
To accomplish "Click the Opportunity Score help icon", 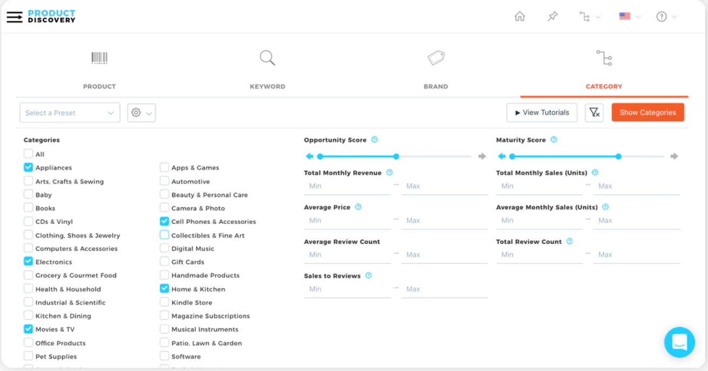I will click(x=374, y=140).
